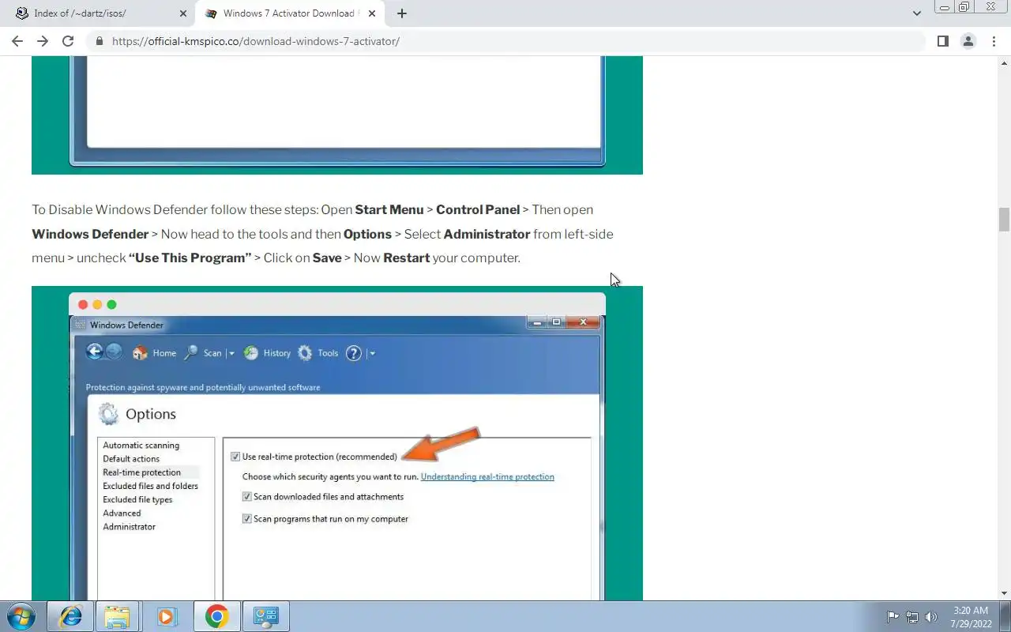Open the Chrome side panel
The height and width of the screenshot is (632, 1011).
[x=943, y=41]
